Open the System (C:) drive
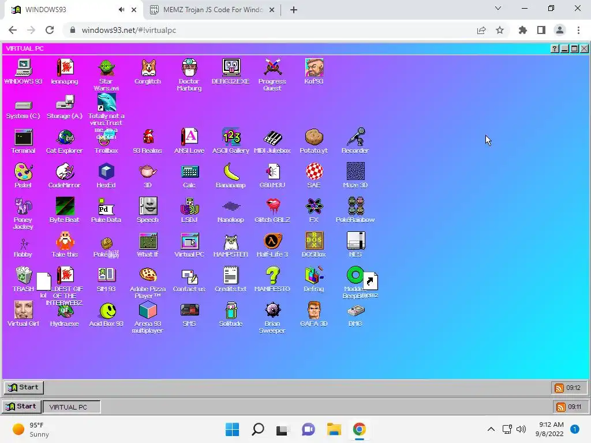This screenshot has height=443, width=591. pos(23,105)
